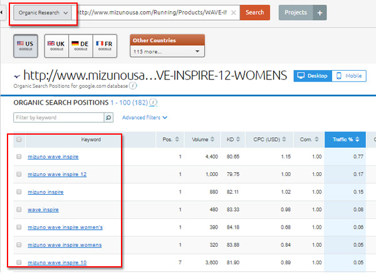Viewport: 376px width, 275px height.
Task: Click traffic value 0.15
Action: pos(358,192)
